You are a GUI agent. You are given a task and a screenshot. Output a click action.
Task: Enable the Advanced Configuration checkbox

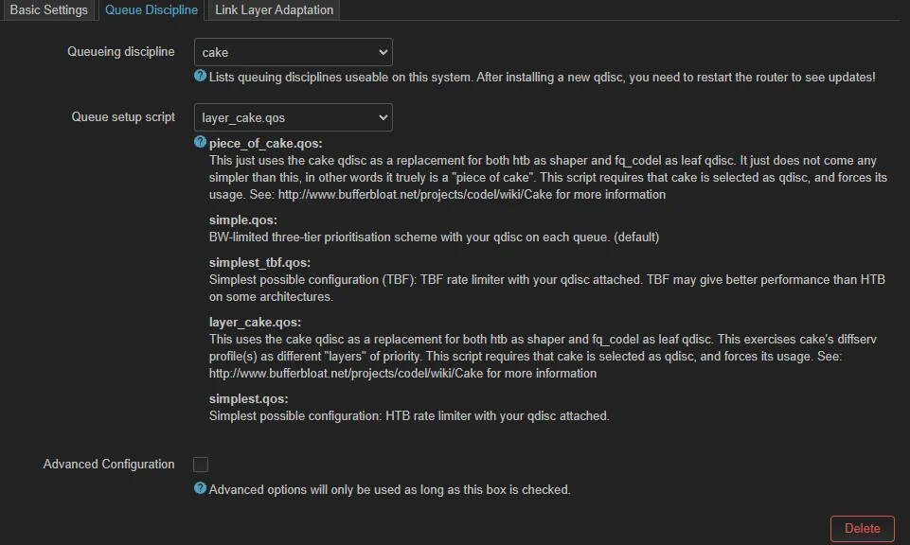click(x=201, y=465)
